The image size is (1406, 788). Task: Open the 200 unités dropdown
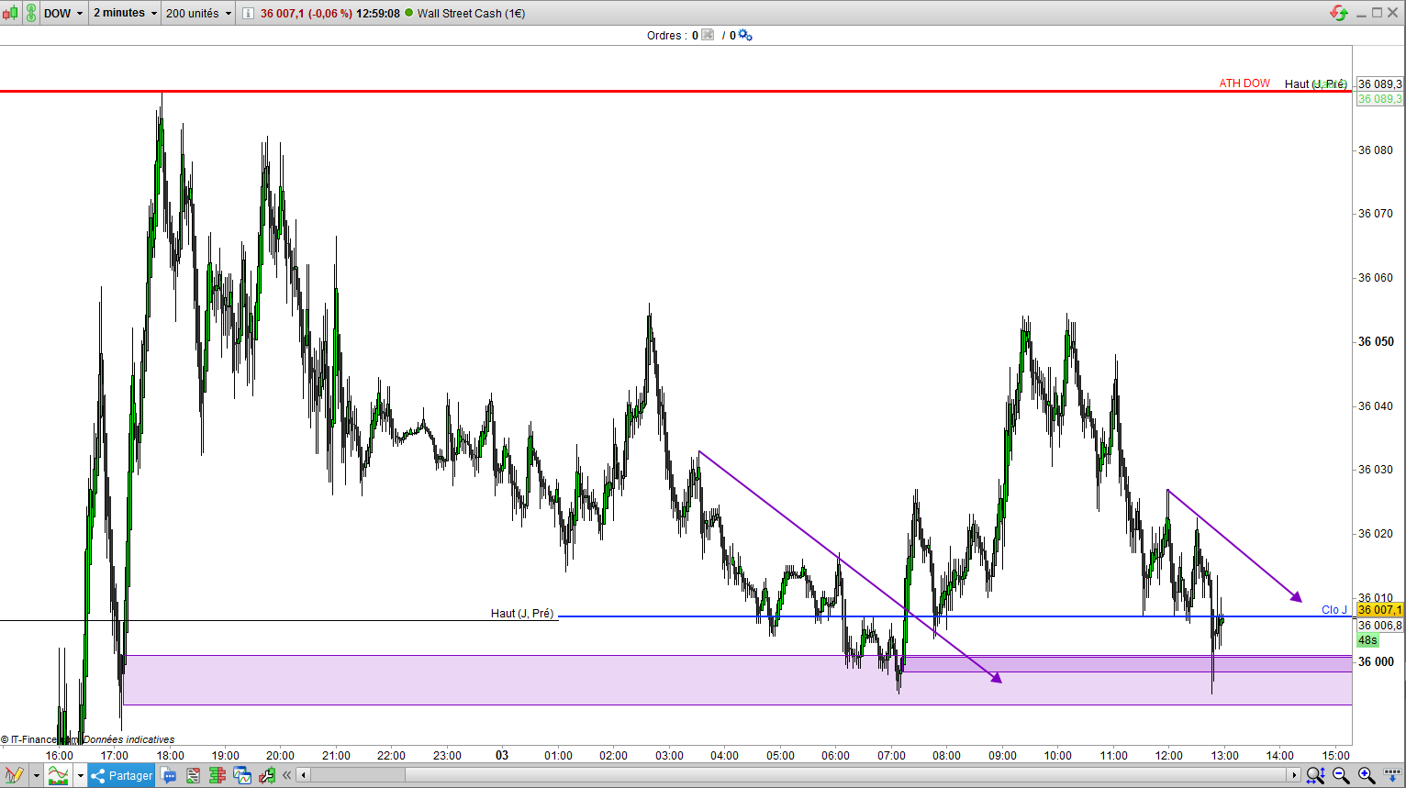pyautogui.click(x=198, y=13)
